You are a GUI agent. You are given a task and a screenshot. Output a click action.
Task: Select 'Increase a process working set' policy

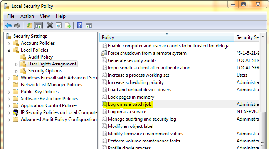coord(138,75)
